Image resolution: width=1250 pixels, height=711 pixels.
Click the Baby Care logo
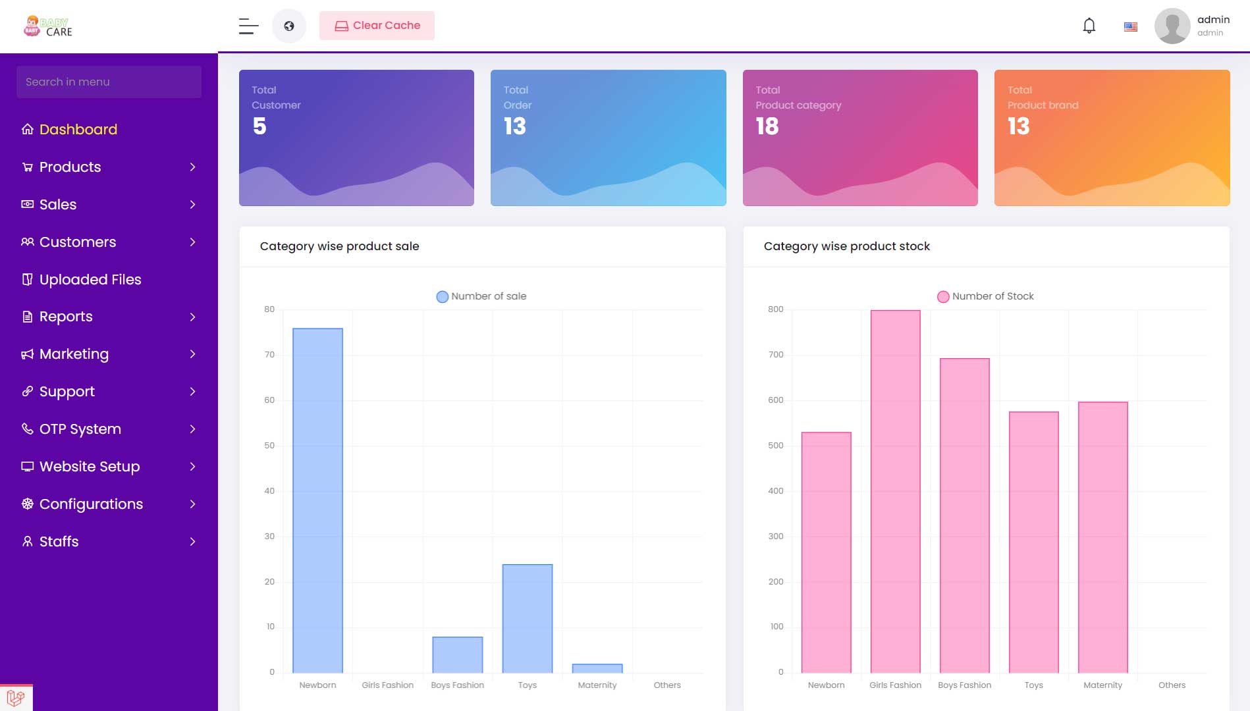point(48,26)
